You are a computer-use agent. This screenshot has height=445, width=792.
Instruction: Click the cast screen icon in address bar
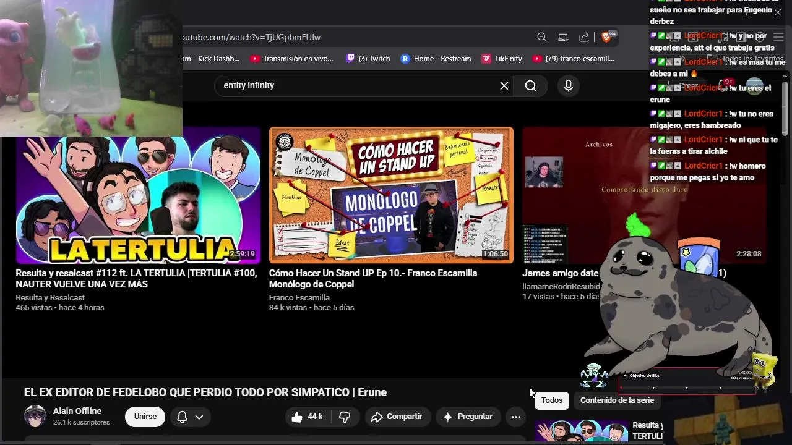coord(563,37)
